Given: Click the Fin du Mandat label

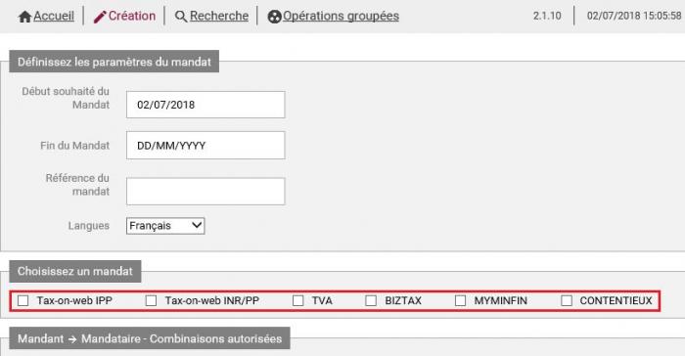Looking at the screenshot, I should pyautogui.click(x=74, y=146).
